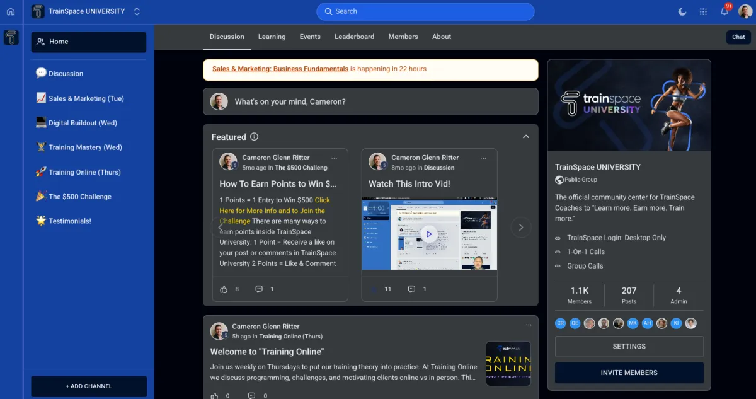Viewport: 756px width, 399px height.
Task: Switch to the Events tab
Action: 310,37
